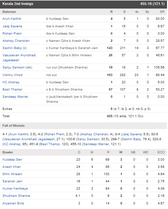Screen dimensions: 168x209
Task: Click Sanju Samson in Fall of Wickets
Action: click(x=88, y=139)
